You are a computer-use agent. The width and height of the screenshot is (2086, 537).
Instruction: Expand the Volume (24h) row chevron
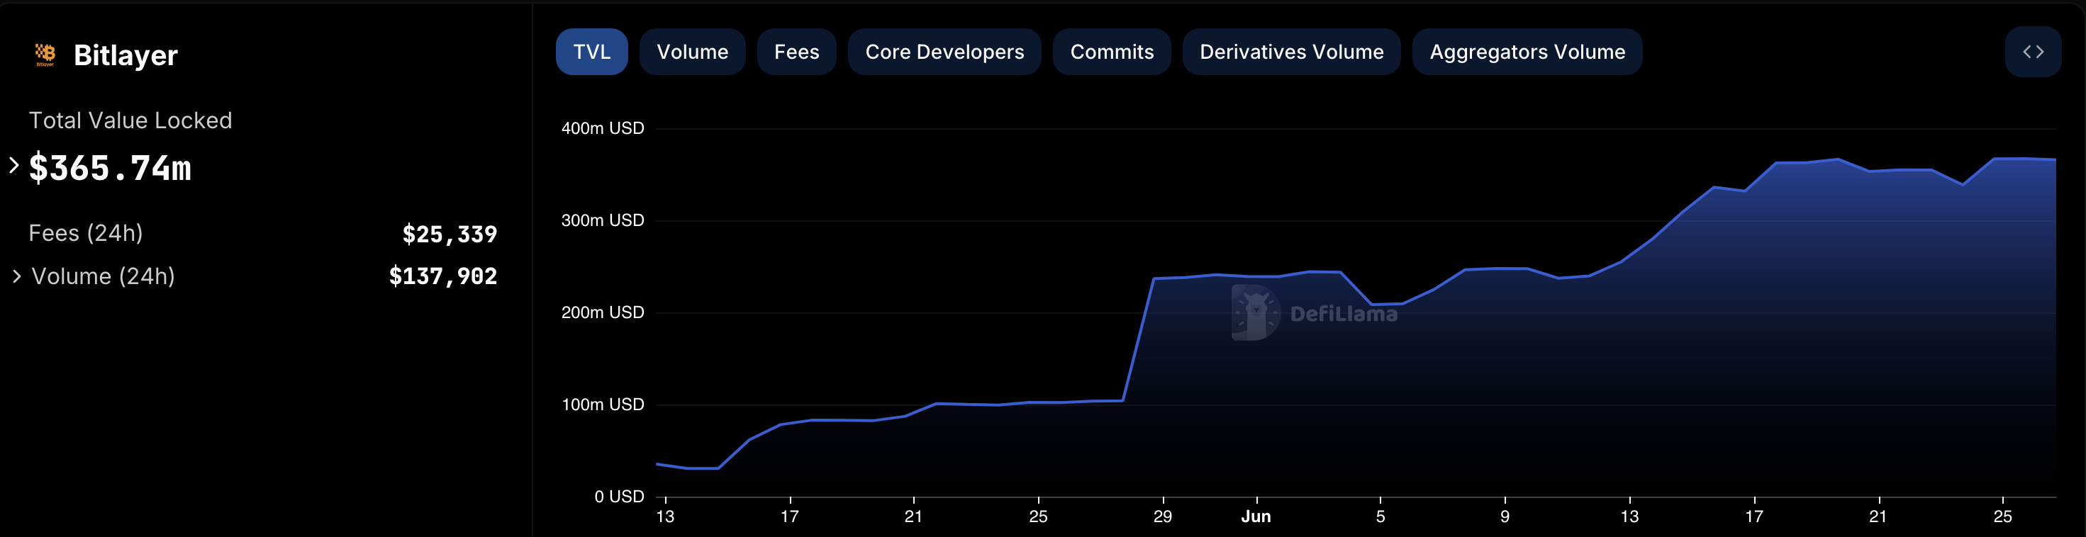click(x=17, y=276)
